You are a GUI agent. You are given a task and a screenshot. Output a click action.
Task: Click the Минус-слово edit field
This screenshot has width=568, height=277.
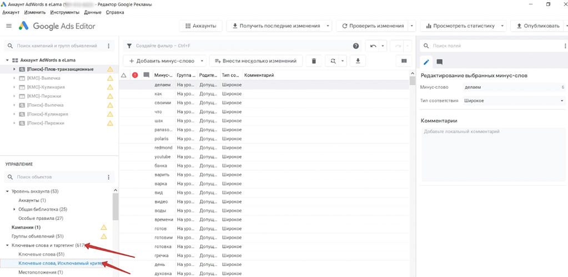point(514,87)
